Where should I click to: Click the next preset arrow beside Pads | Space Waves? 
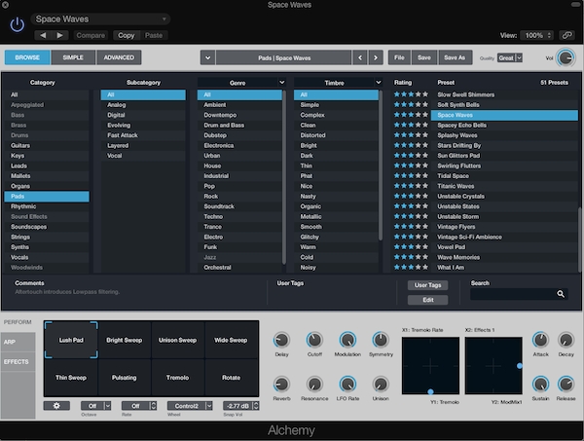point(376,57)
